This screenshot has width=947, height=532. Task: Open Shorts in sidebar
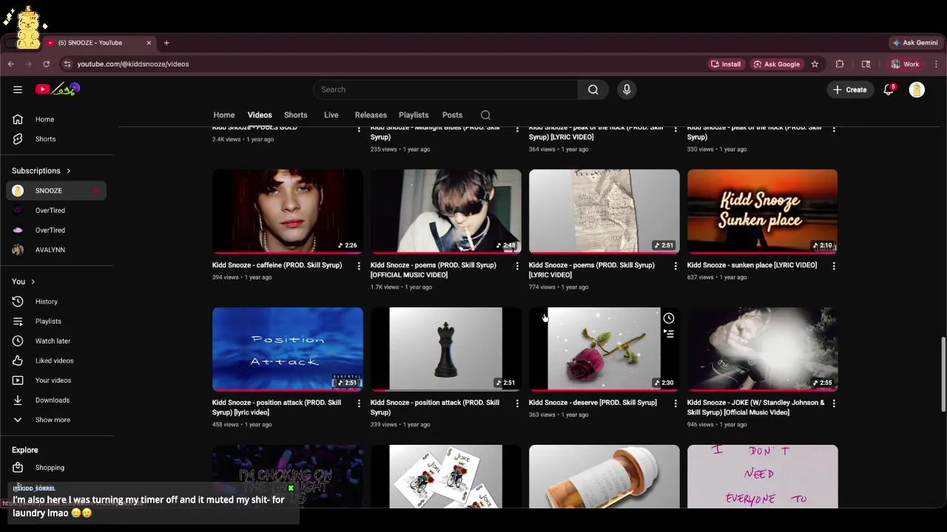(x=56, y=139)
